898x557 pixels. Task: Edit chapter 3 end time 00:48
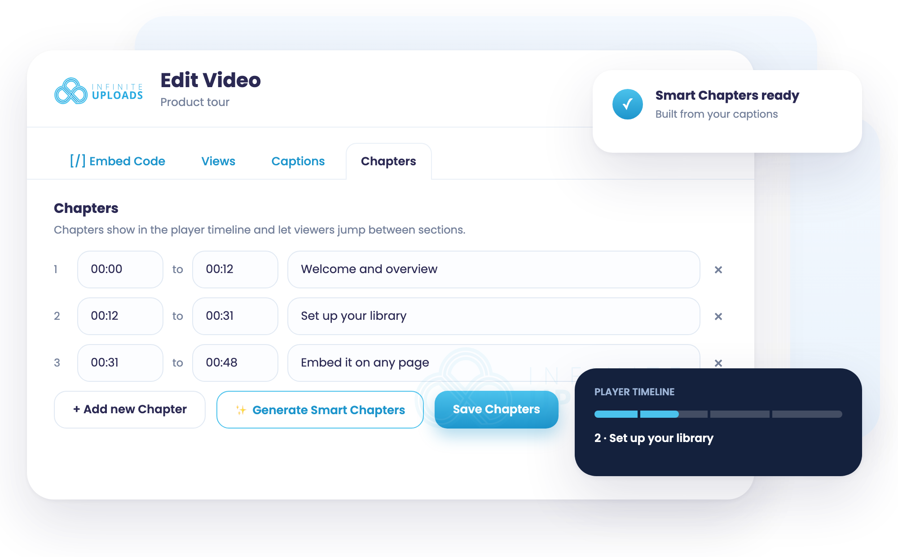(235, 363)
